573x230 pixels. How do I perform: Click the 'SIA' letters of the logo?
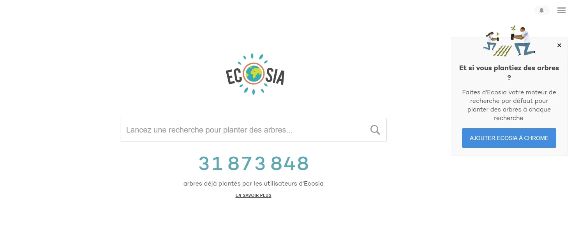[275, 77]
